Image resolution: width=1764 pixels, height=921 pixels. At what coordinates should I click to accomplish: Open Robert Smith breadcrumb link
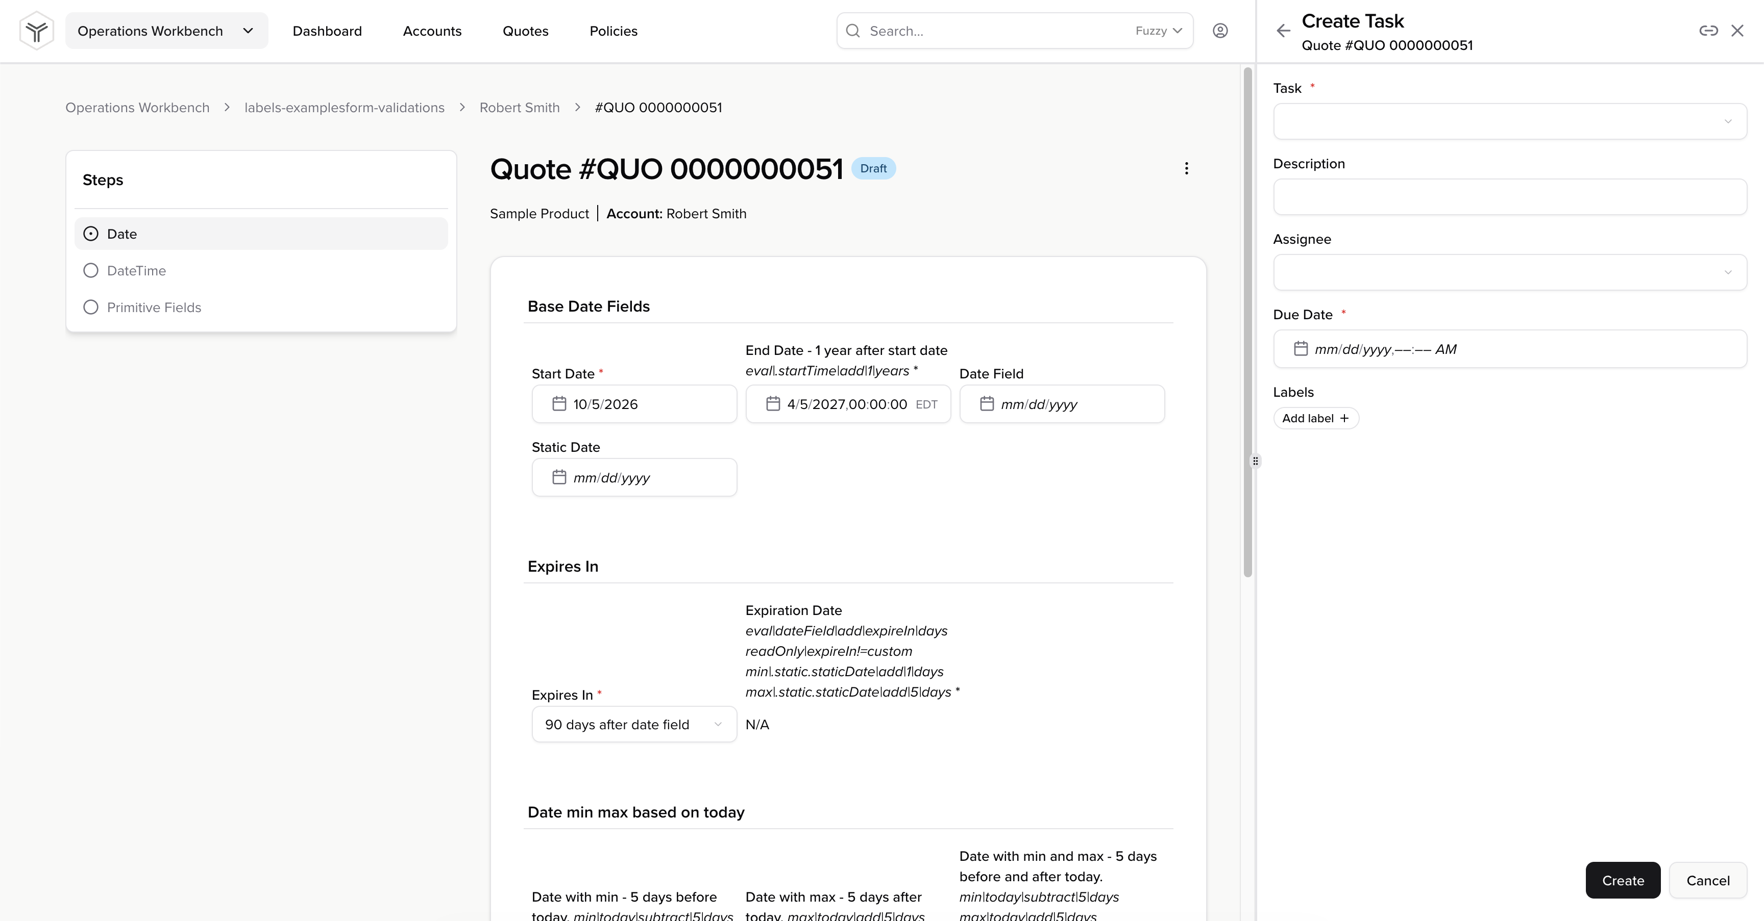pos(520,108)
